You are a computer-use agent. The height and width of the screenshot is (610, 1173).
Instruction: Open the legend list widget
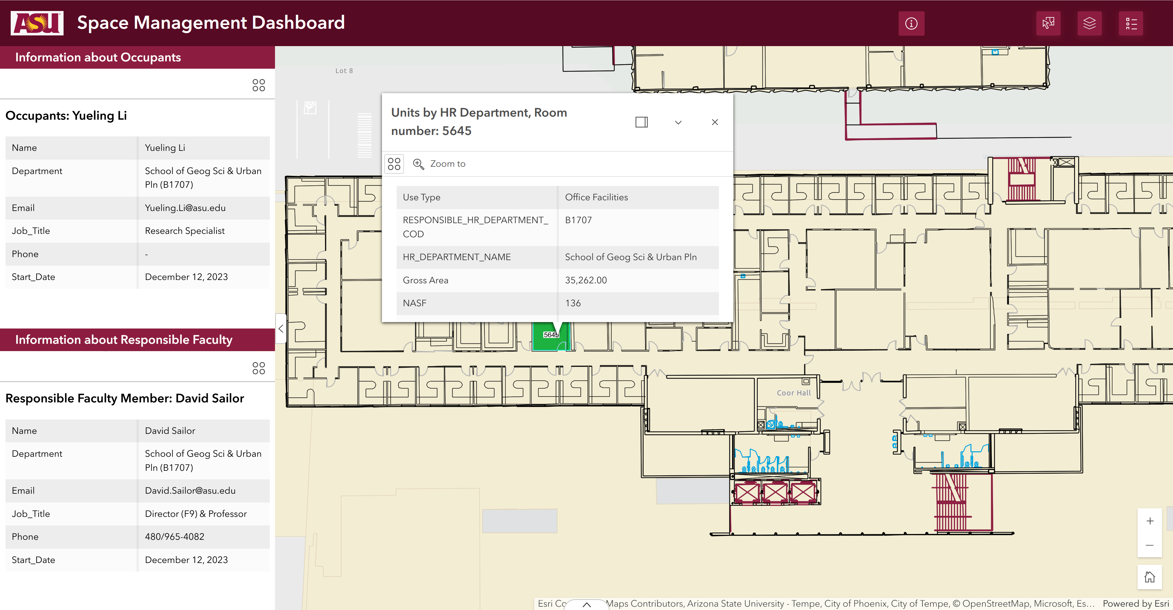1131,23
